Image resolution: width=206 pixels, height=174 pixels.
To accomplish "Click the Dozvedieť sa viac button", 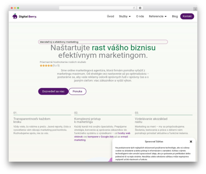I will pyautogui.click(x=53, y=91).
